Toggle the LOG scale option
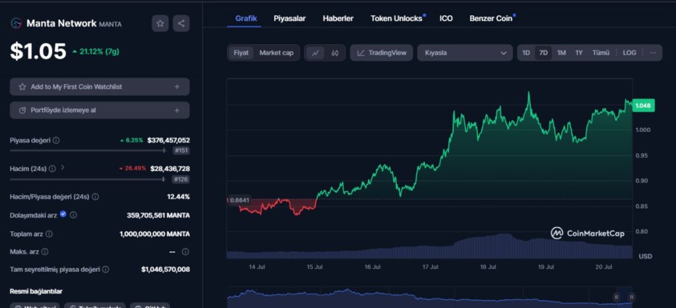 tap(629, 53)
